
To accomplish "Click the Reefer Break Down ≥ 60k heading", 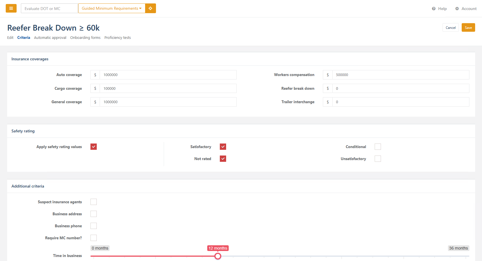I will coord(54,28).
